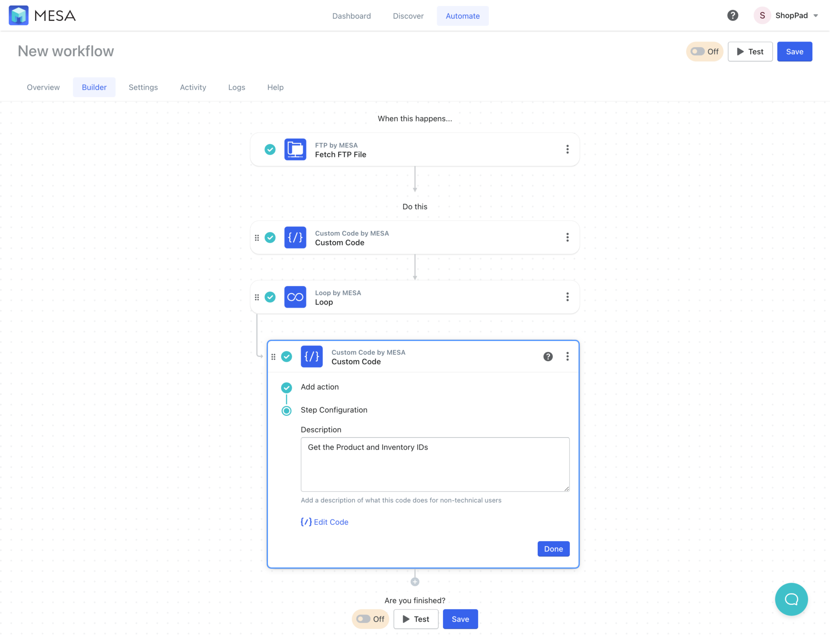This screenshot has width=830, height=638.
Task: Click the help icon inside Custom Code step
Action: pos(548,356)
